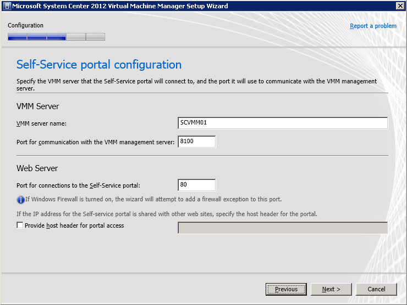Click the "VMM server name:" label
The height and width of the screenshot is (305, 407).
41,123
